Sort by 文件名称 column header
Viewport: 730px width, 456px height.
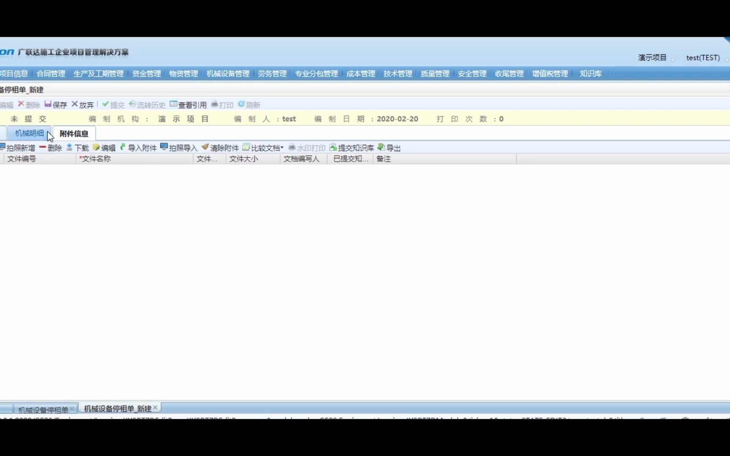[x=135, y=159]
